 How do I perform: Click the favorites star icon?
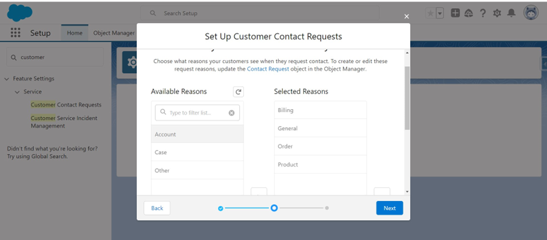coord(431,13)
